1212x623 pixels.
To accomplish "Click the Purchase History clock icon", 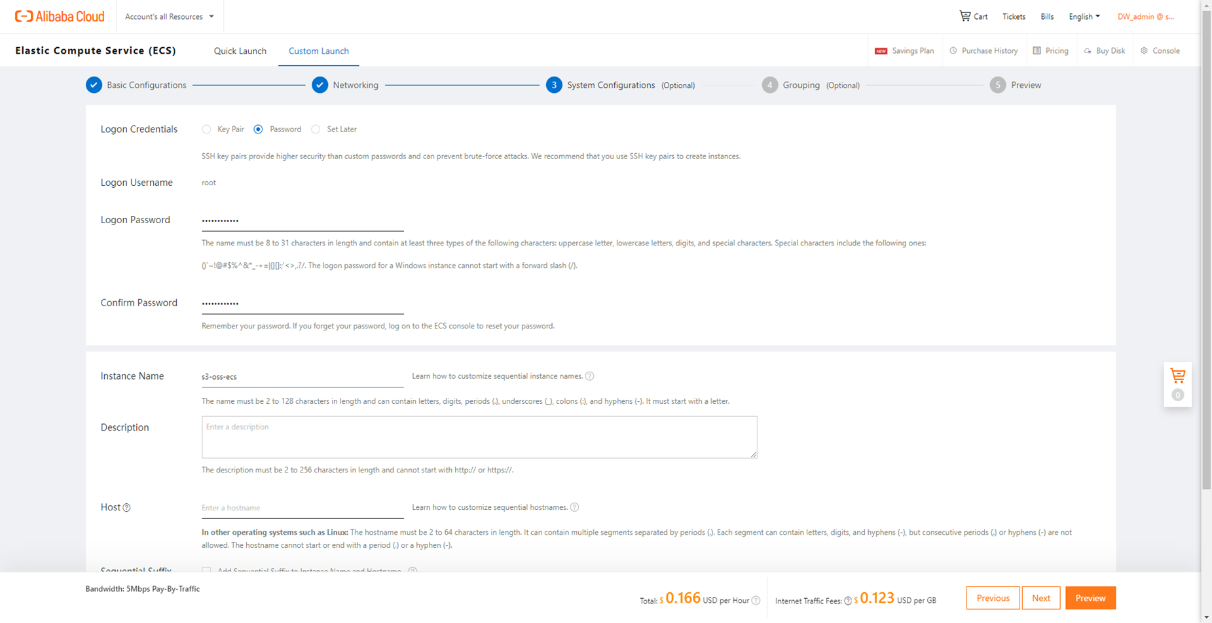I will [x=953, y=50].
